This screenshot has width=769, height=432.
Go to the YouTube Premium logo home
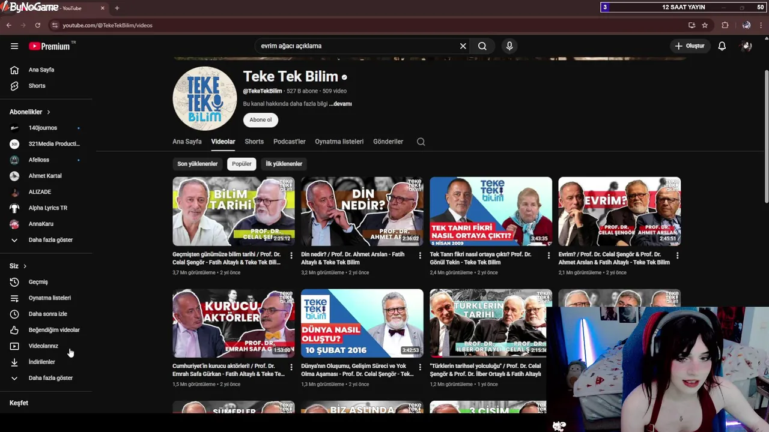(49, 46)
